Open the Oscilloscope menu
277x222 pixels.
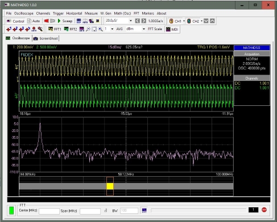click(x=24, y=13)
